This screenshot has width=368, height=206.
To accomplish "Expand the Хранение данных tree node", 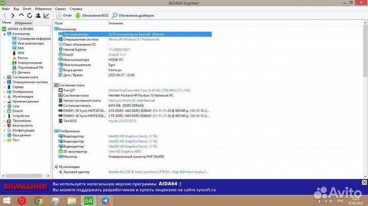I will [4, 101].
